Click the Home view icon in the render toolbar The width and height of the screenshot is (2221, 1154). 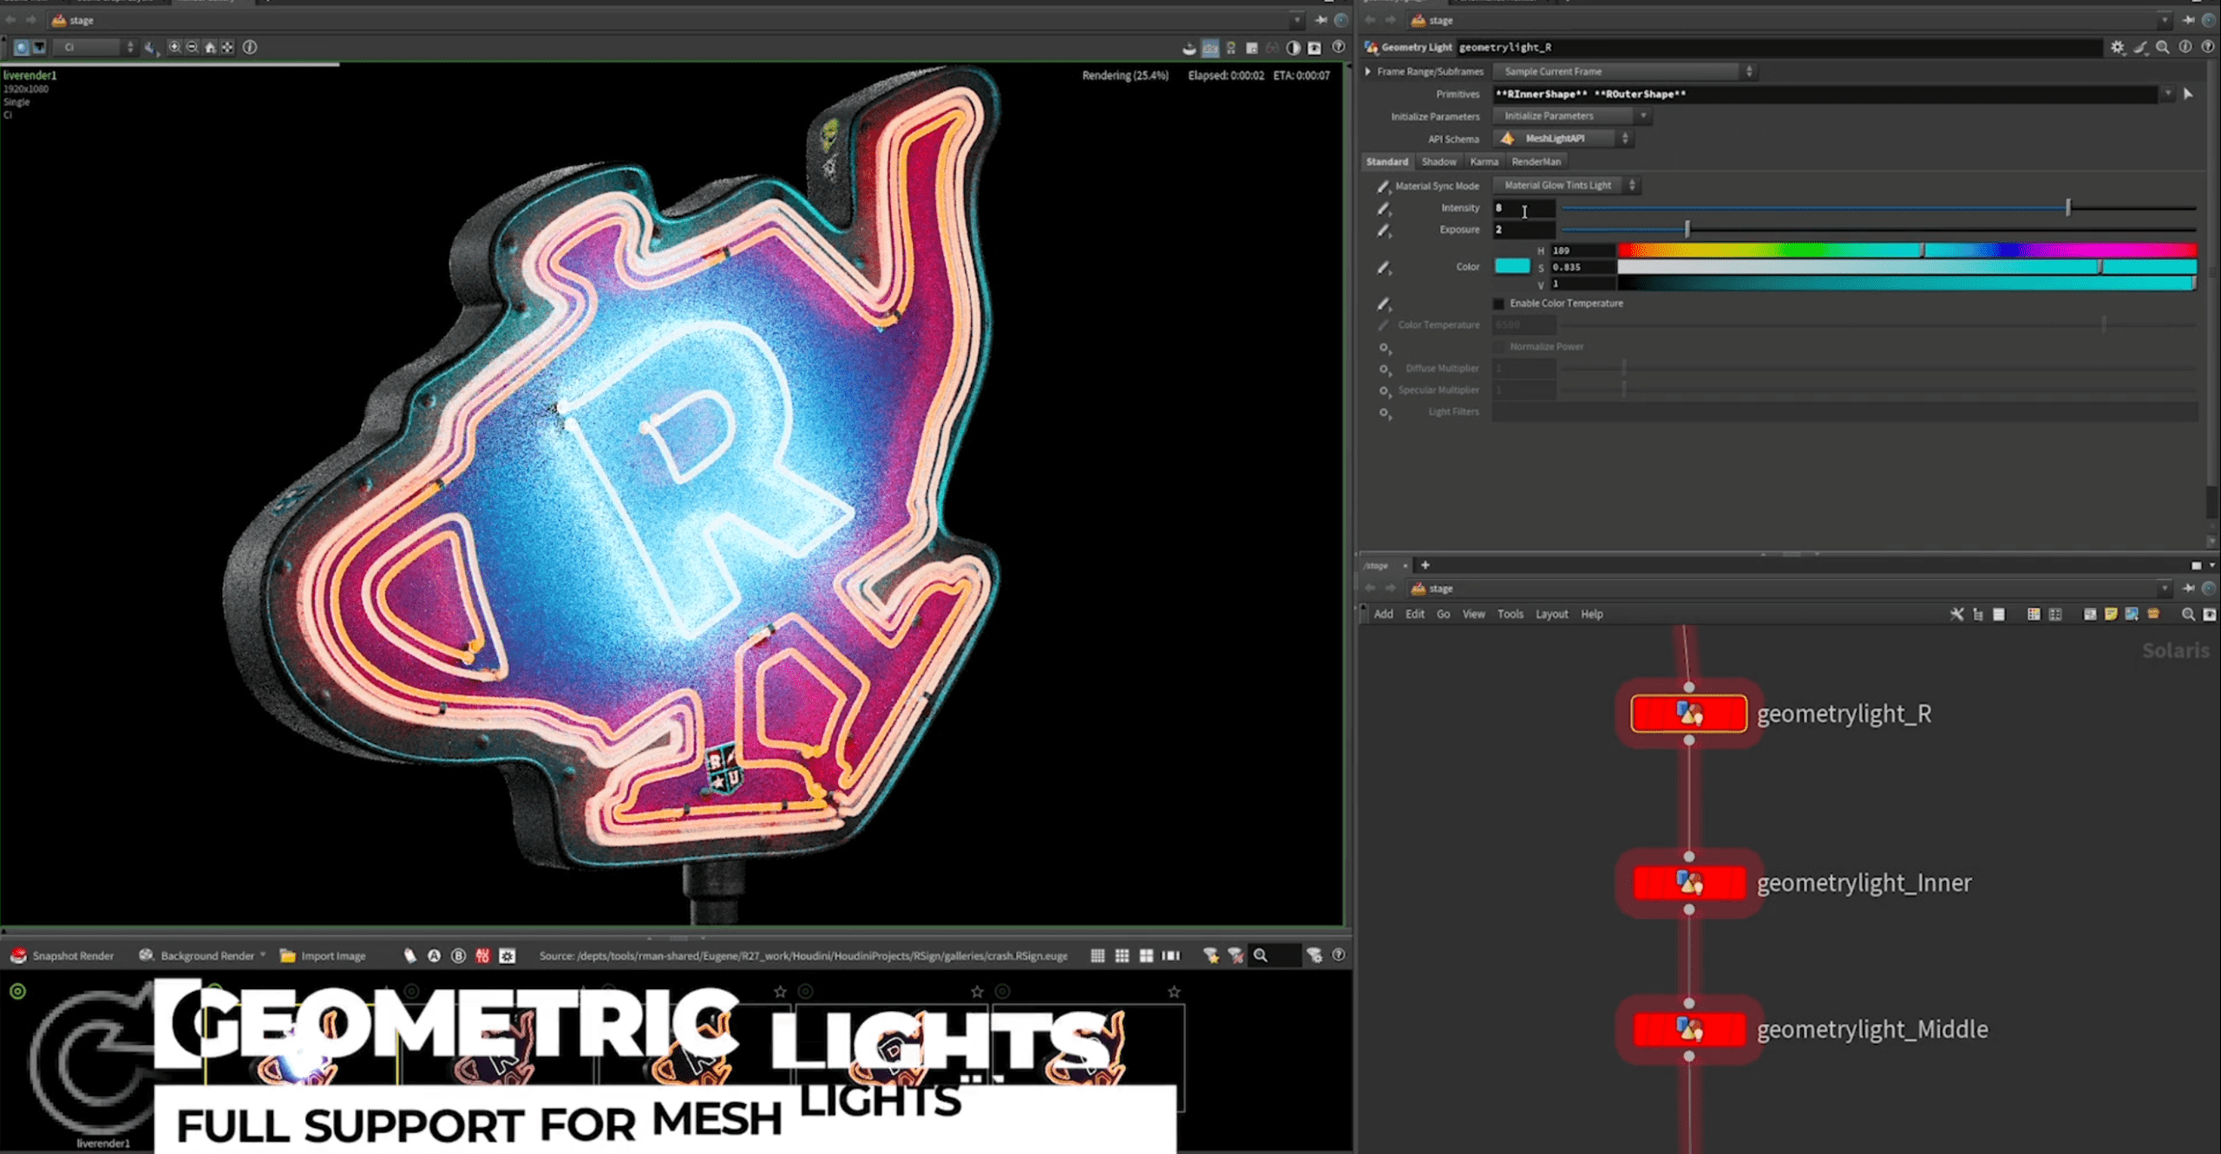(210, 48)
